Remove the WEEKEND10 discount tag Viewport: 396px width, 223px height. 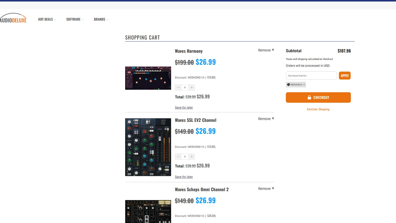tap(304, 85)
